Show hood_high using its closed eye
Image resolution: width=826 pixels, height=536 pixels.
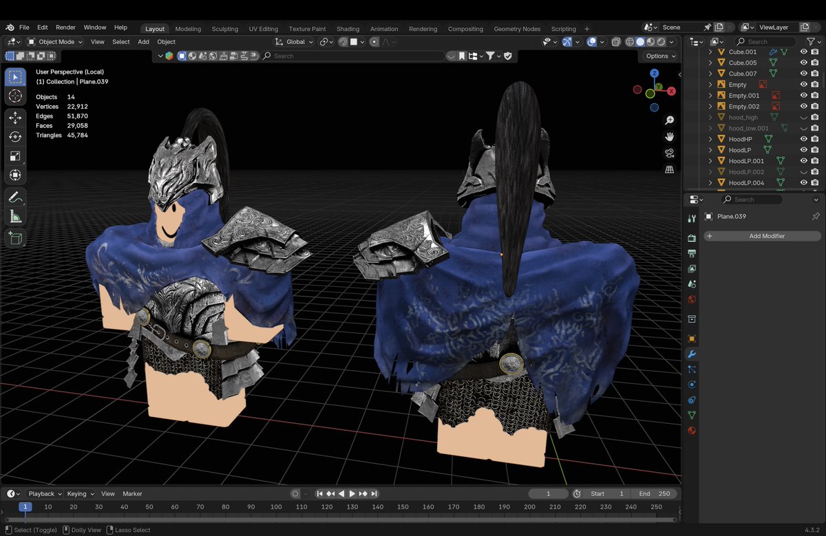point(803,118)
